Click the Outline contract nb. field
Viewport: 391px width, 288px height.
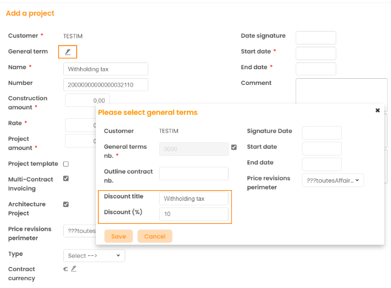pyautogui.click(x=194, y=173)
